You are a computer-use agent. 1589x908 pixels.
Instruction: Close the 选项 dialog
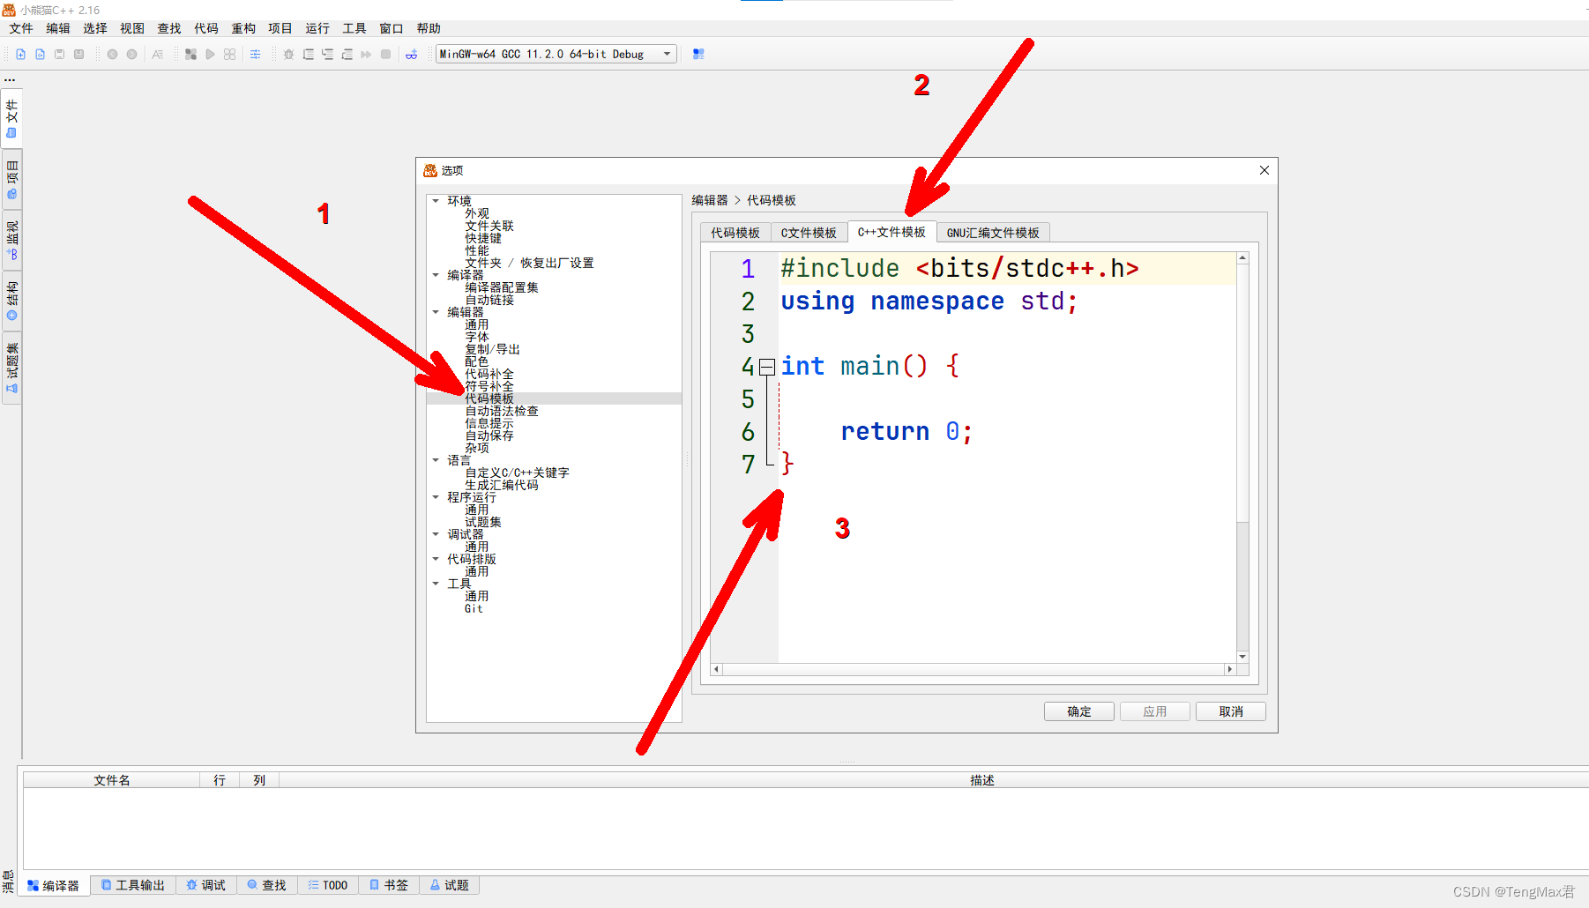1264,170
